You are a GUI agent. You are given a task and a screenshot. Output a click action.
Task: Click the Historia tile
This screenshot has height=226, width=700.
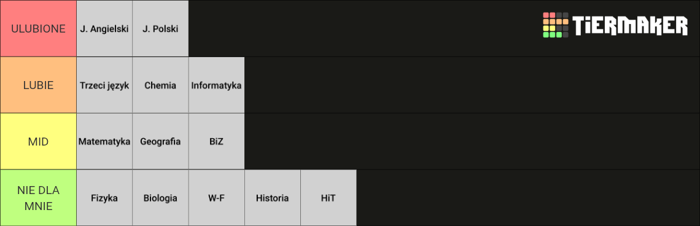(x=272, y=198)
